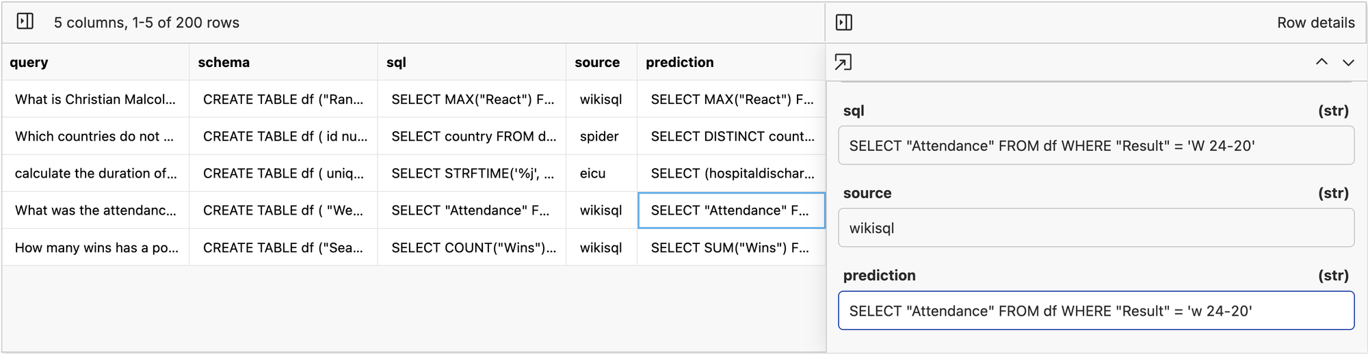The height and width of the screenshot is (354, 1368).
Task: Click the prediction value field in Row details
Action: (x=1096, y=311)
